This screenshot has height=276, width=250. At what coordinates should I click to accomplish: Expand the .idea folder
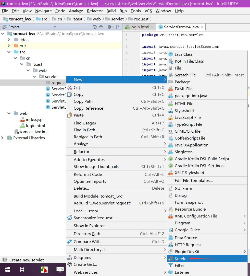click(x=9, y=40)
